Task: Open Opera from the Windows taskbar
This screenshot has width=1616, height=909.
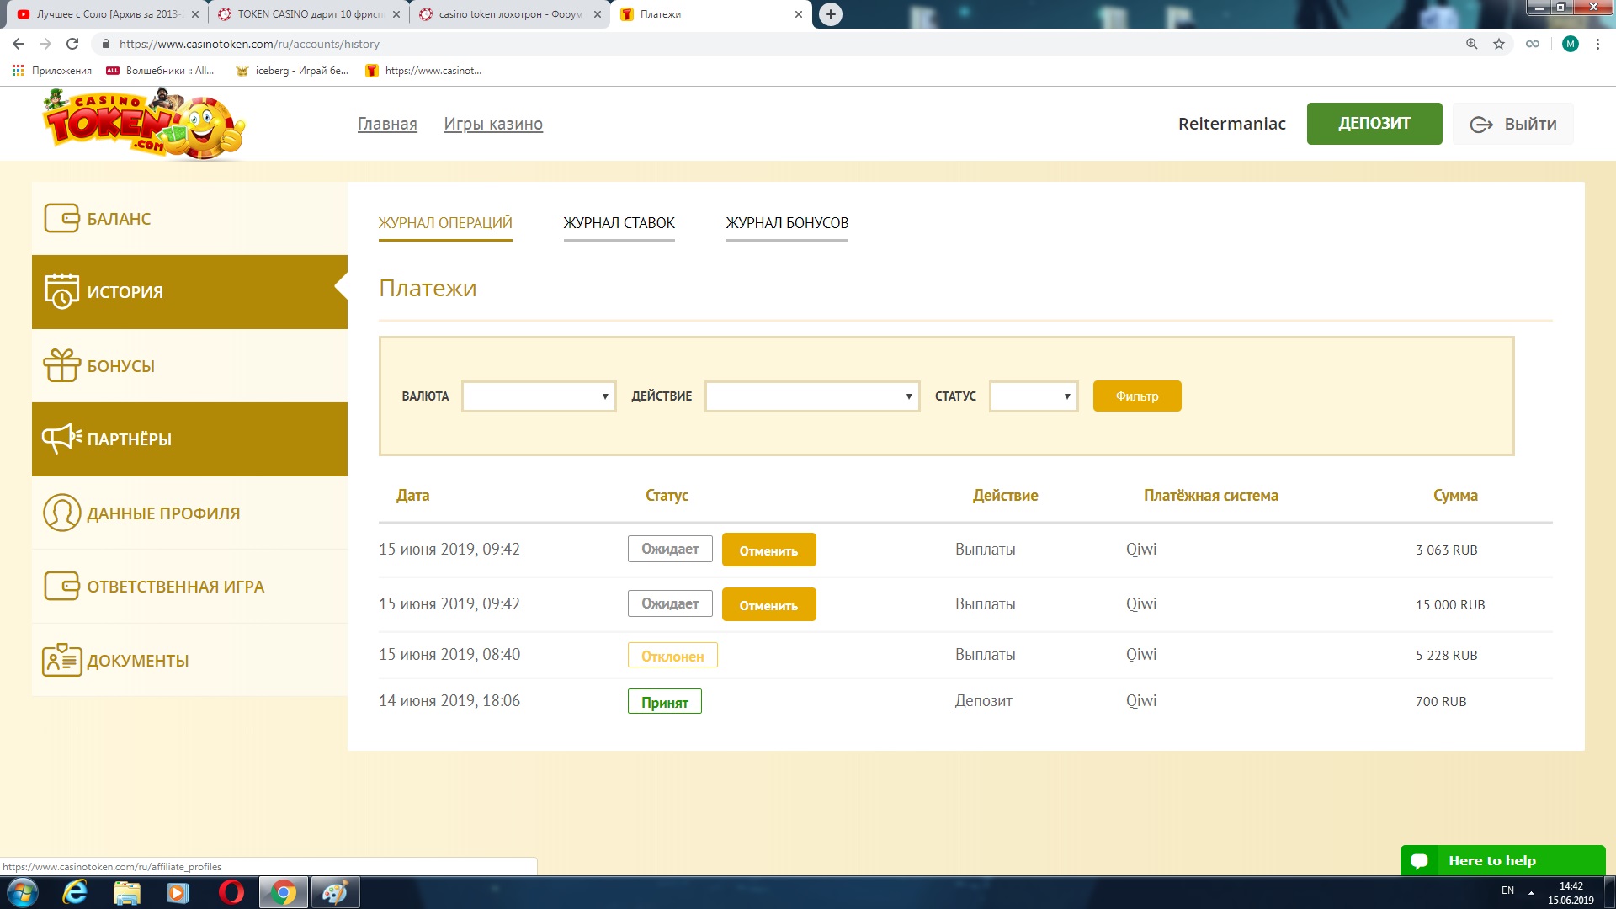Action: click(x=231, y=892)
